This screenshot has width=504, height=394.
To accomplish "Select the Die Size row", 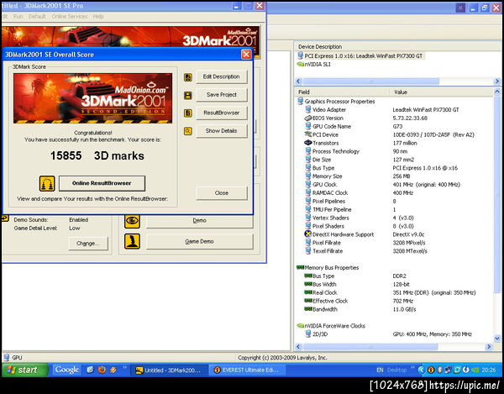I will pos(397,160).
